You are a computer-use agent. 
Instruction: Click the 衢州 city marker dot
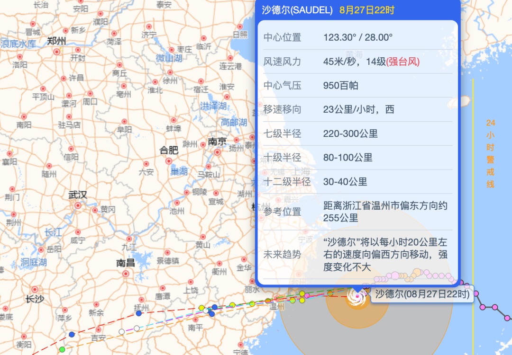click(x=219, y=263)
